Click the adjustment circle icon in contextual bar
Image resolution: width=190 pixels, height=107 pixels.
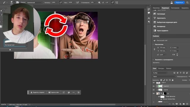69,92
